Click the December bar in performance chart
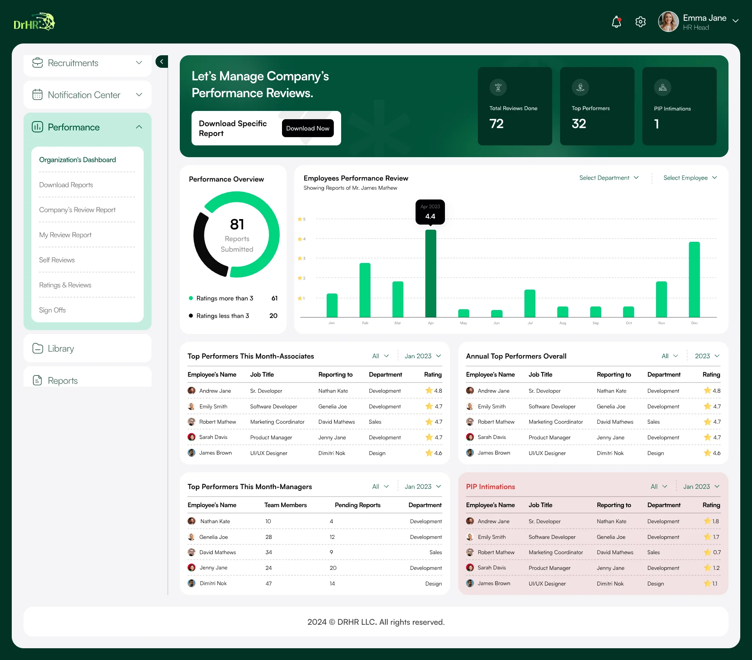Viewport: 752px width, 660px height. point(694,279)
